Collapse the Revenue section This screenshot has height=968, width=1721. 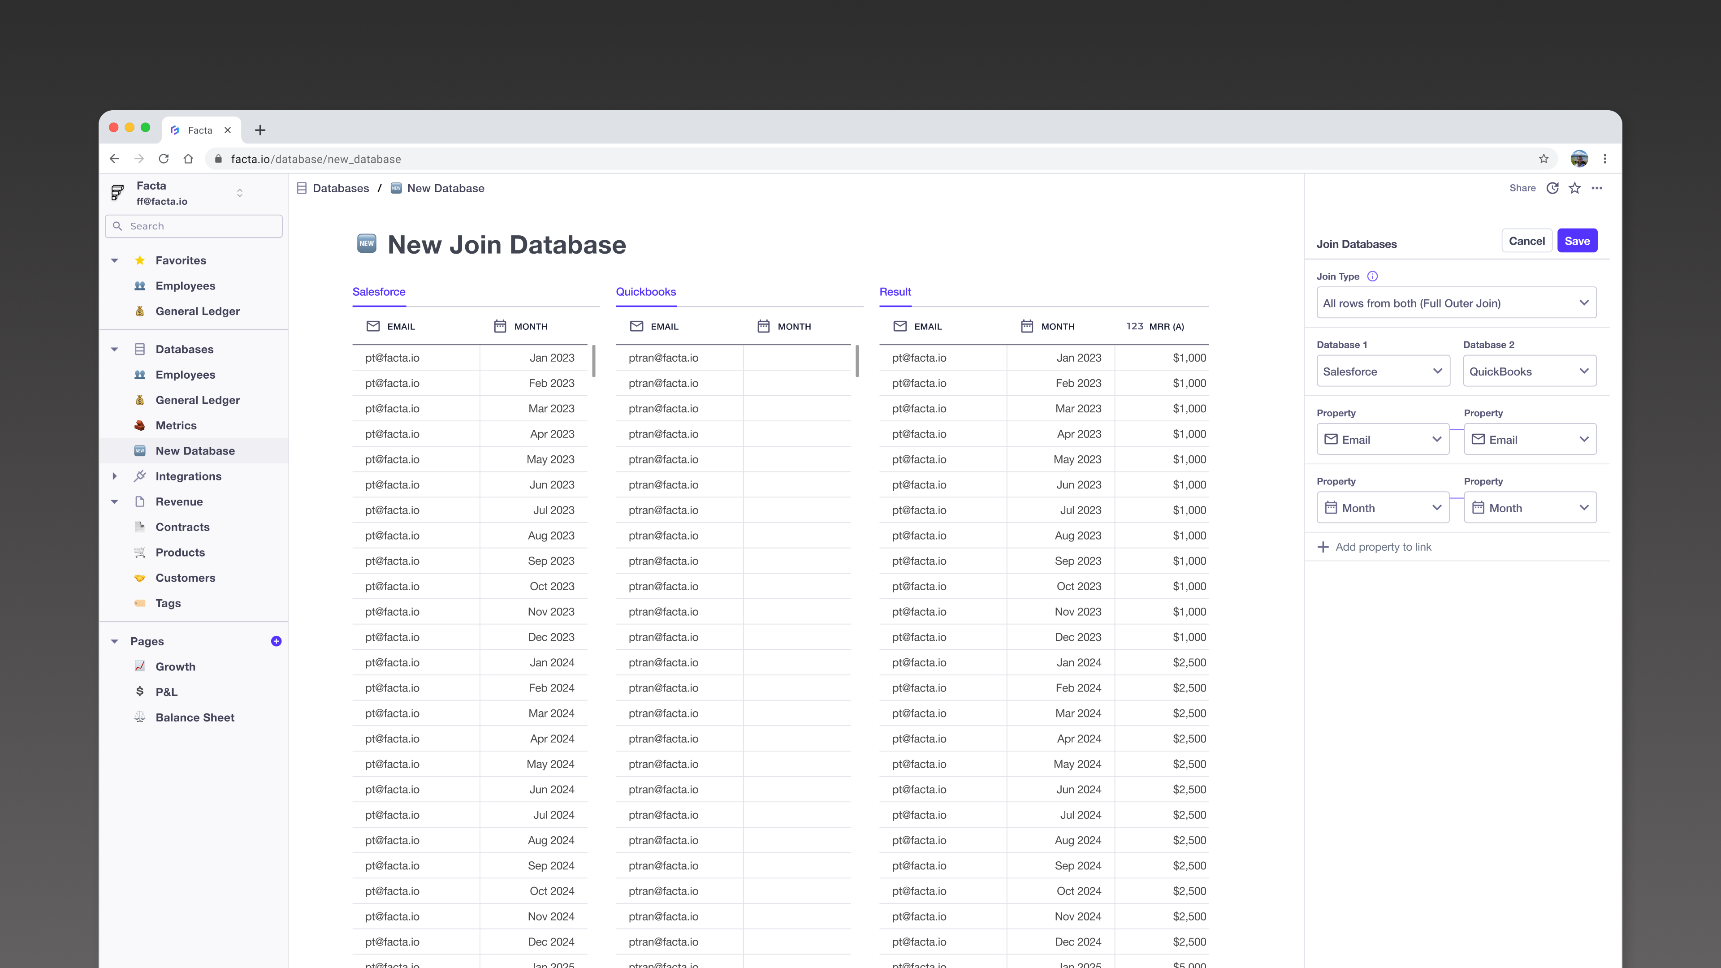114,502
